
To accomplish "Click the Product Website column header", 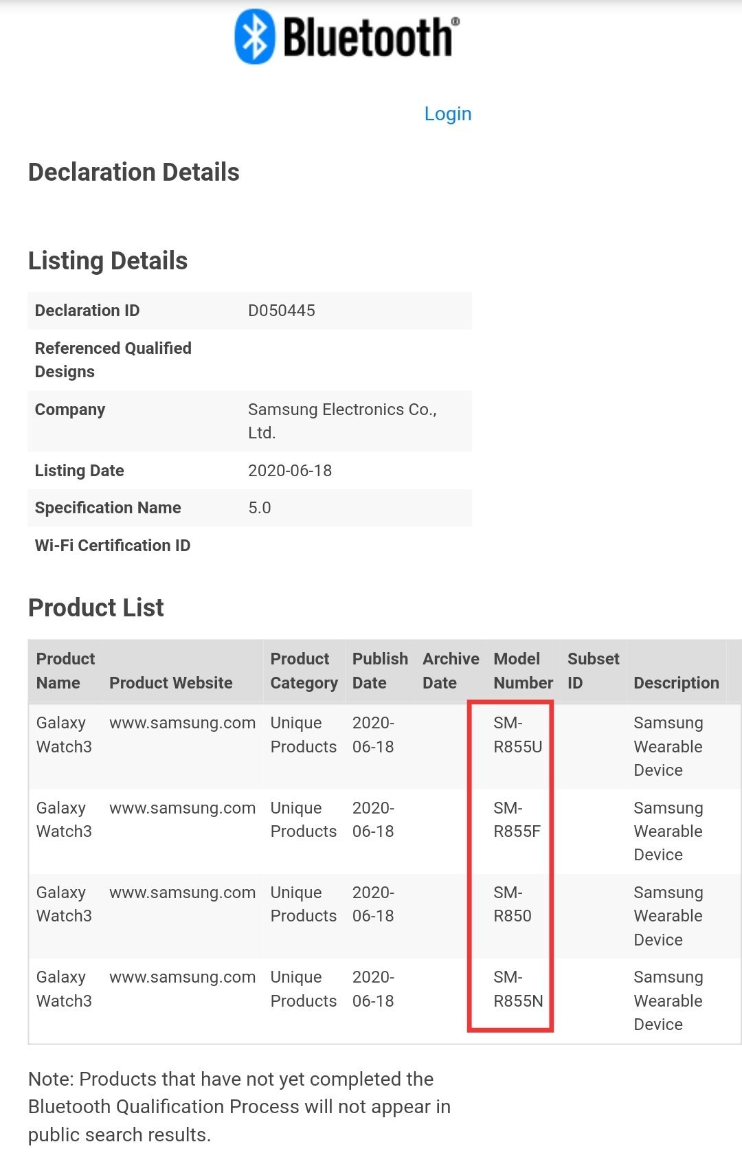I will point(171,682).
